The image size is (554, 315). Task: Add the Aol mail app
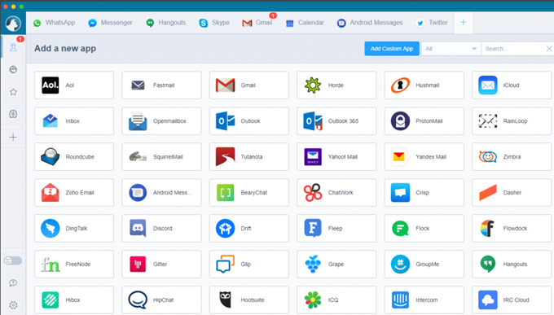(x=74, y=85)
